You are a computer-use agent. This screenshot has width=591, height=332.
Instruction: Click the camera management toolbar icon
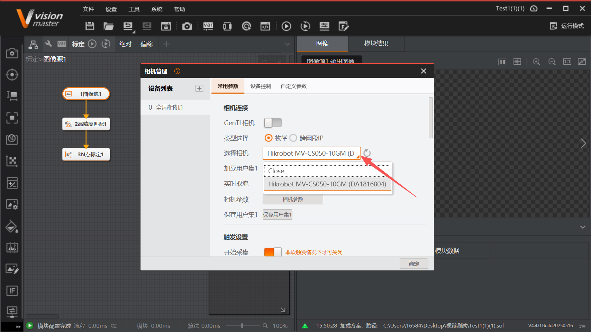click(x=187, y=26)
